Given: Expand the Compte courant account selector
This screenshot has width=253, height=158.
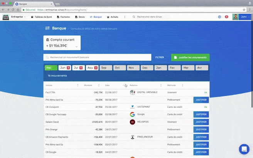Looking at the screenshot, I should point(62,43).
